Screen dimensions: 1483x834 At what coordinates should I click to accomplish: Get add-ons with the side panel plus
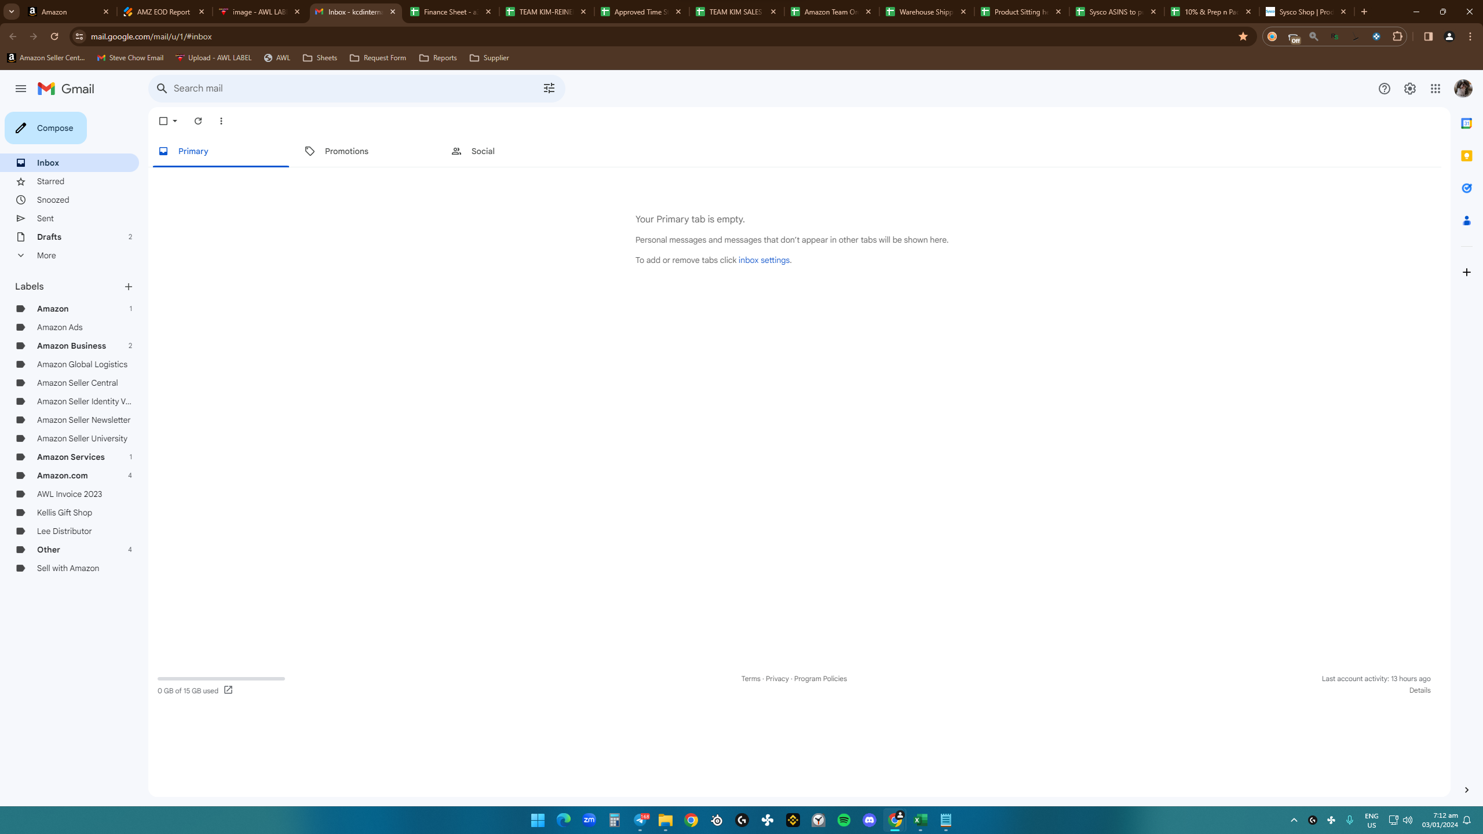tap(1466, 272)
